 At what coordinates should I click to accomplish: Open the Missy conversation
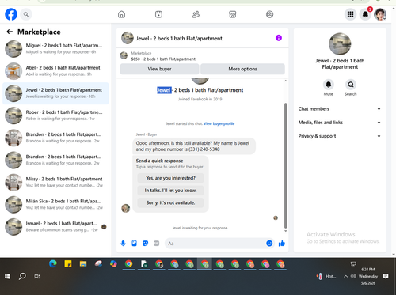(x=55, y=182)
